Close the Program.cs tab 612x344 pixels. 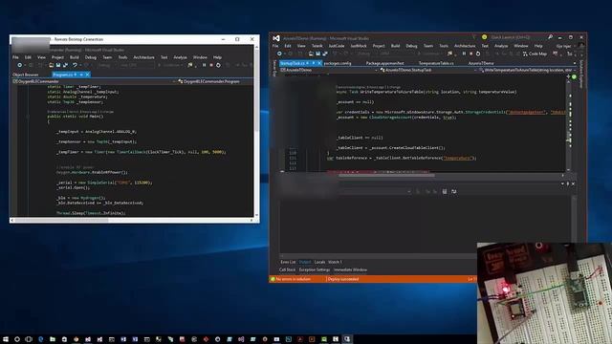click(x=87, y=75)
